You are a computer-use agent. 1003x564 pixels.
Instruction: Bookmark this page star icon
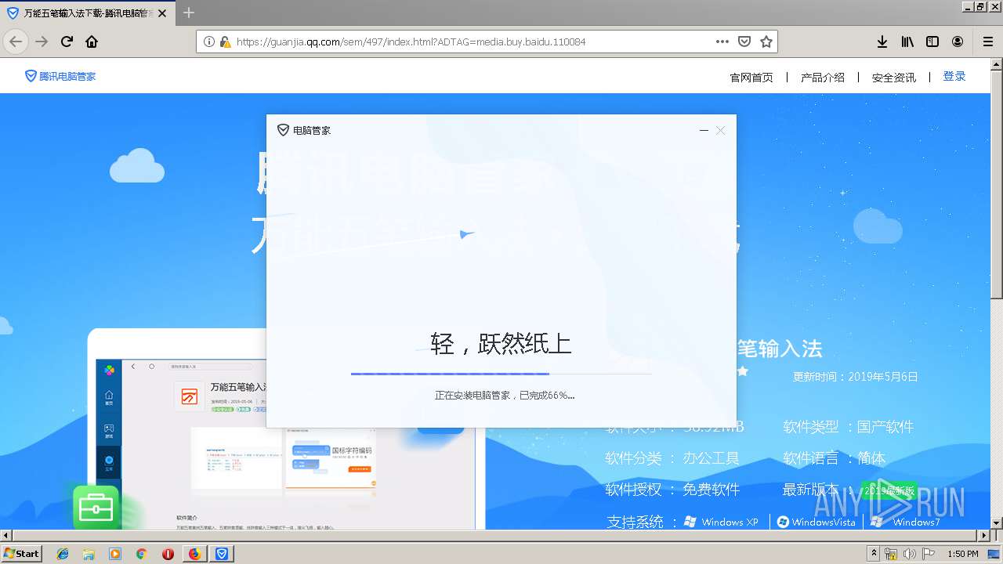766,42
